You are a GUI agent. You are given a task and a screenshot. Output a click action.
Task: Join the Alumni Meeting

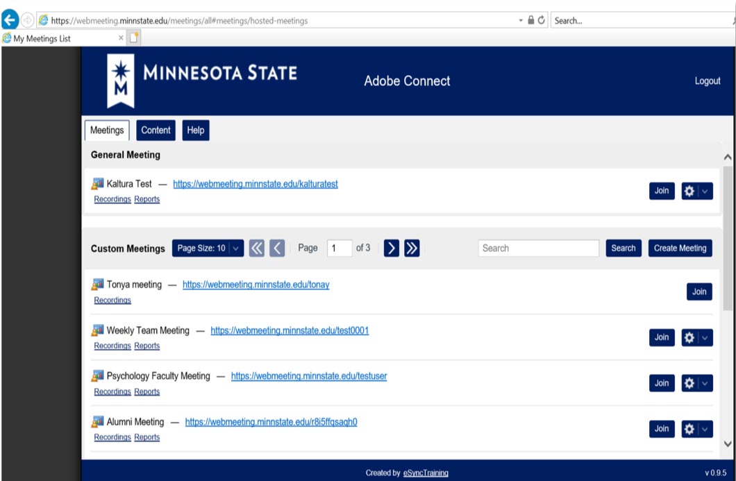coord(662,428)
